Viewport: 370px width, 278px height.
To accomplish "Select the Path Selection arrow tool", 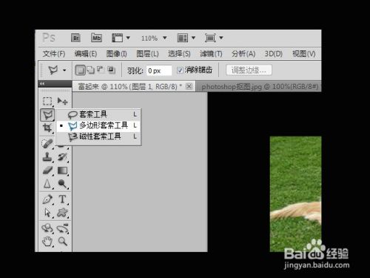I will click(x=47, y=213).
